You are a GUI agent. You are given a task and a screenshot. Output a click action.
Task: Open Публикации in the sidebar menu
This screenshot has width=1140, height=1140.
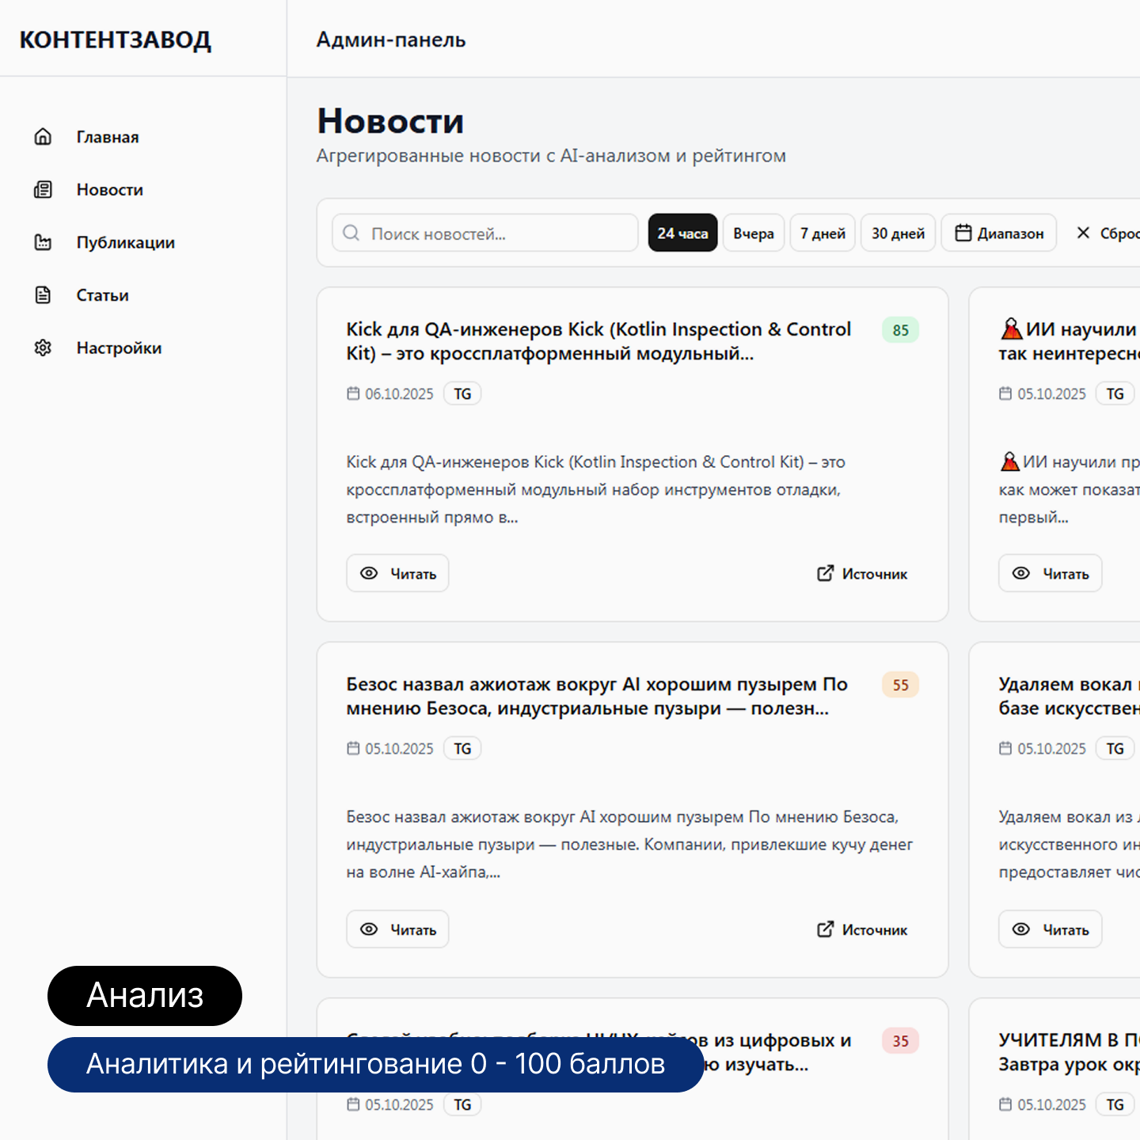click(x=125, y=242)
